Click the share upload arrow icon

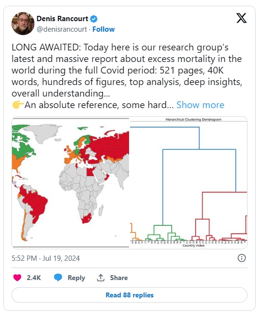click(x=100, y=278)
